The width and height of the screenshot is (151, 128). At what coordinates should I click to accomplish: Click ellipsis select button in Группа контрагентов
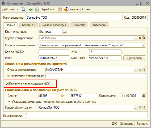[136, 38]
